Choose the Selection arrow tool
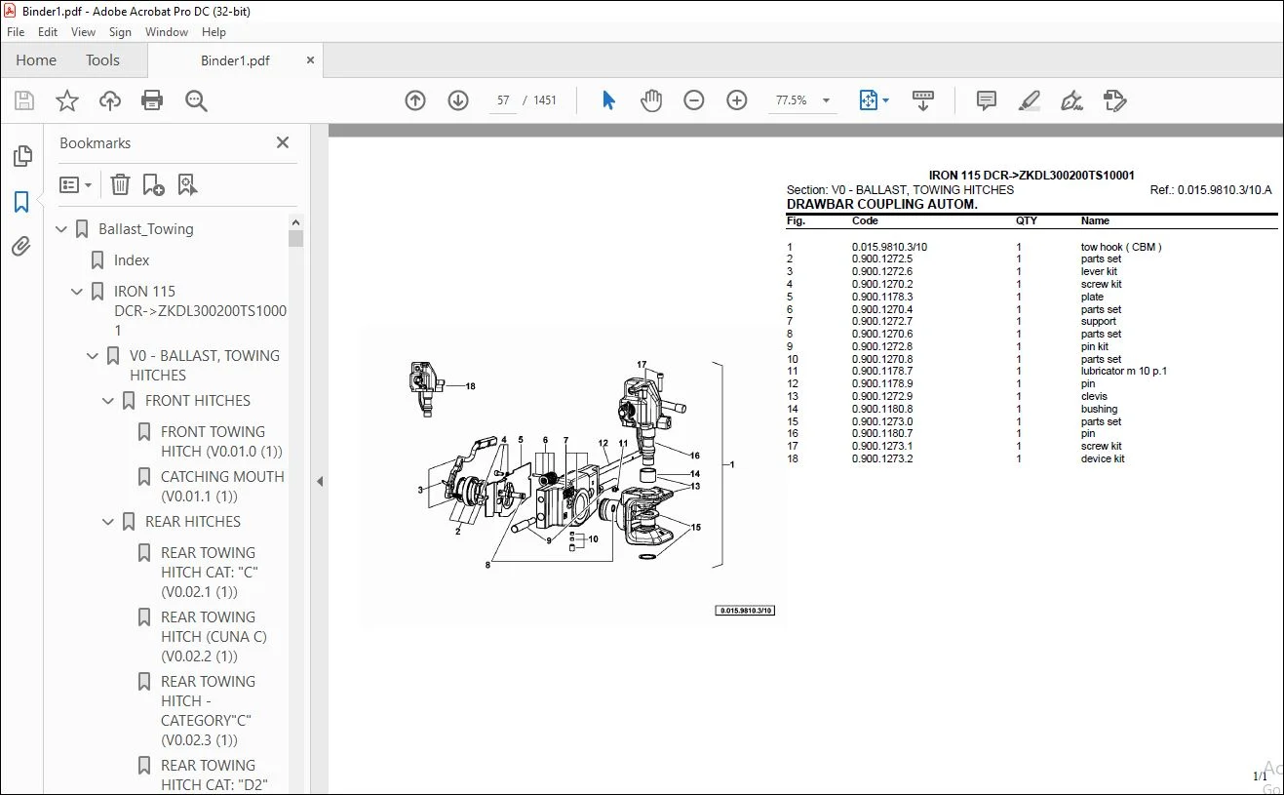 click(x=609, y=100)
